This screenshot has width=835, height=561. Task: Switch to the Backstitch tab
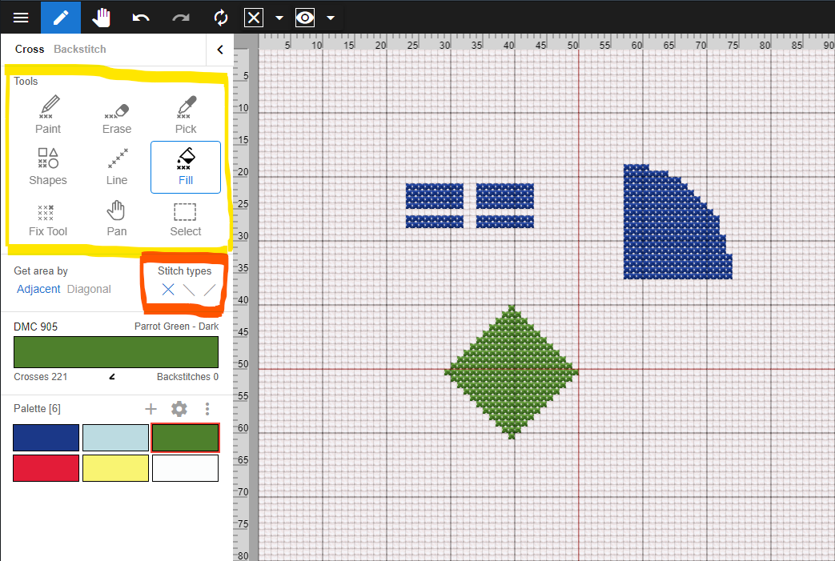click(x=80, y=49)
